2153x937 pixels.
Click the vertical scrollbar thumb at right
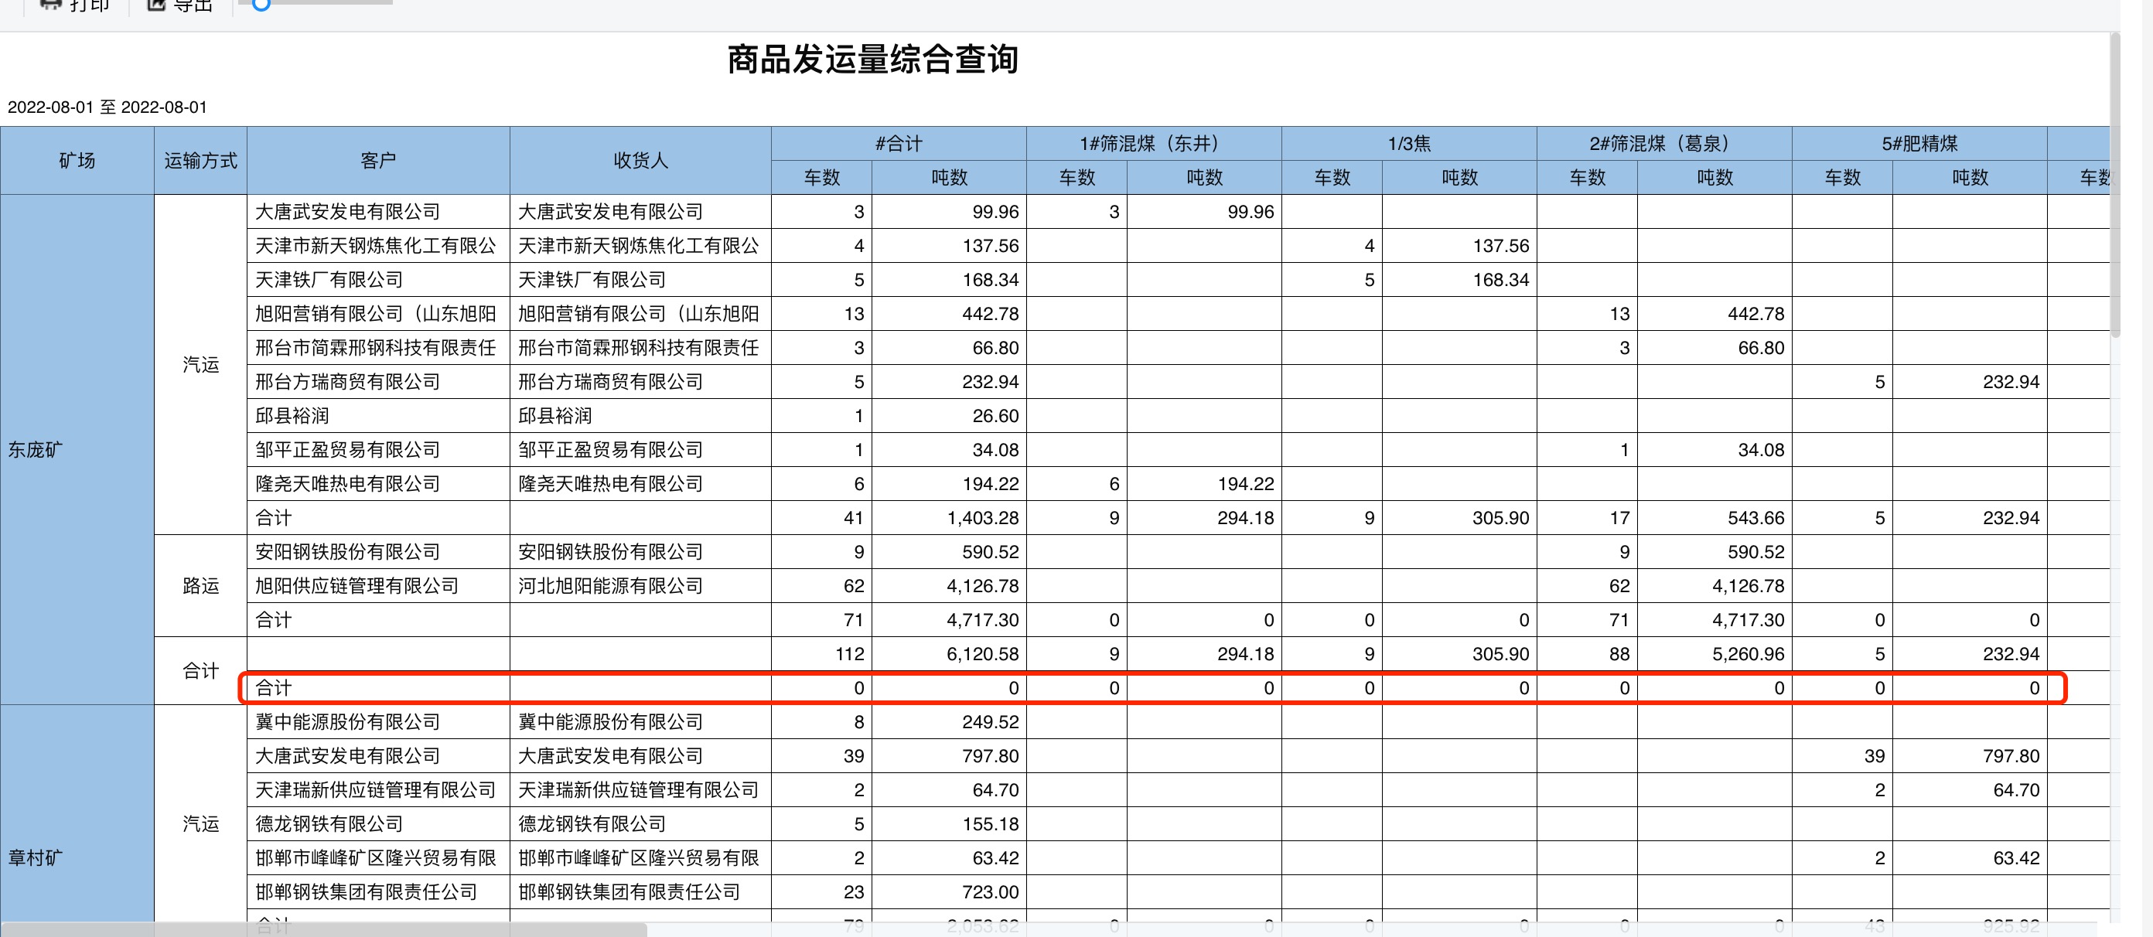[x=2115, y=184]
